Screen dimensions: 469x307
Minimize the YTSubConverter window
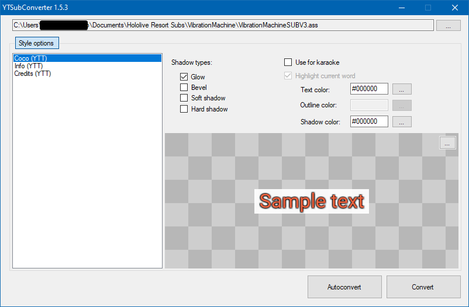point(402,8)
